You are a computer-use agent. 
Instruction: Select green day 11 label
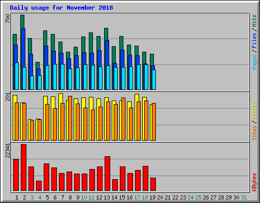click(x=91, y=197)
